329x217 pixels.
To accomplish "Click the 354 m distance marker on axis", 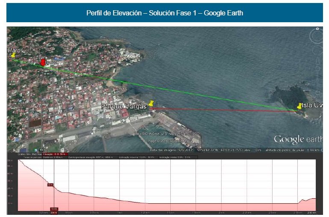I will coord(54,212).
